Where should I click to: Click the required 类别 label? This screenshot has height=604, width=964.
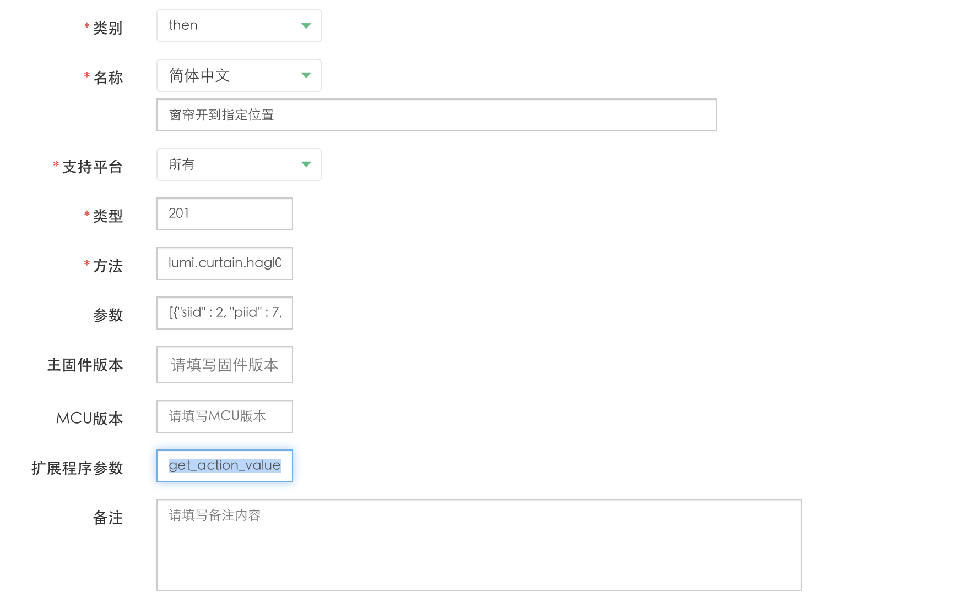(106, 27)
